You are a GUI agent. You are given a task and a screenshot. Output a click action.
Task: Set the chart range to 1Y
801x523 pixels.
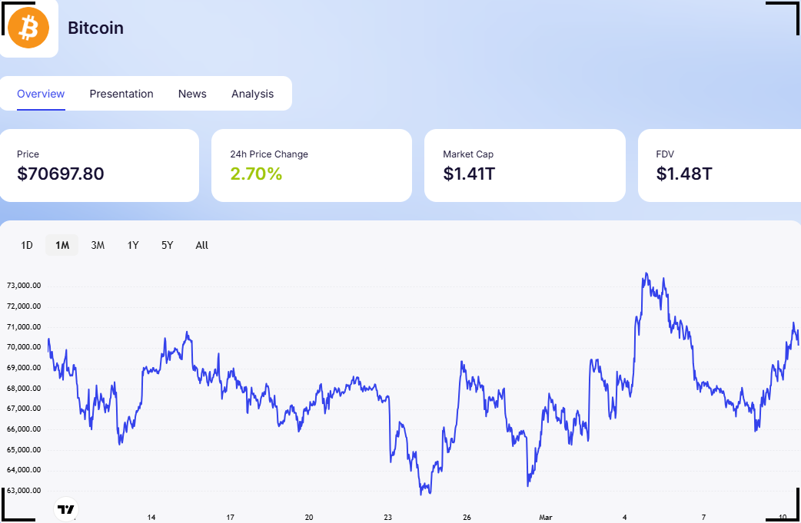click(x=133, y=246)
